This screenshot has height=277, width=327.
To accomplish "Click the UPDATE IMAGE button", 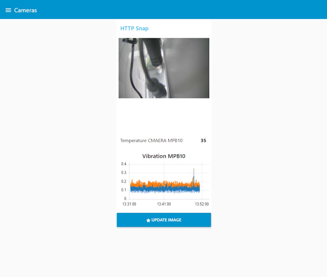I will click(164, 220).
